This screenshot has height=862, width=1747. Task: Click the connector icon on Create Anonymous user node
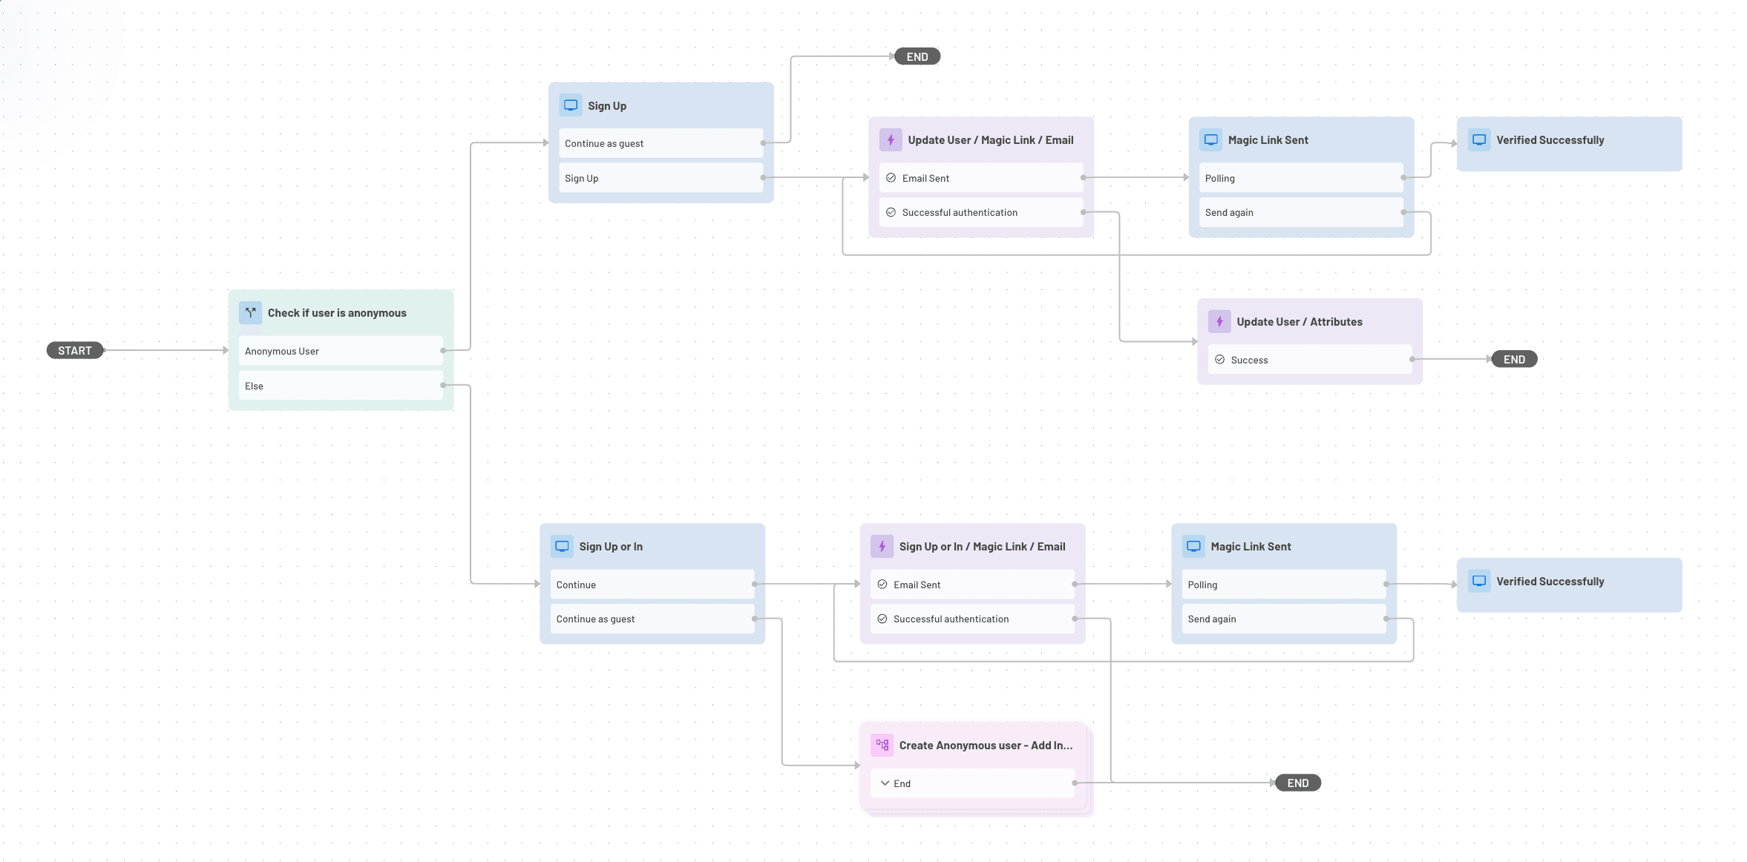[x=882, y=745]
